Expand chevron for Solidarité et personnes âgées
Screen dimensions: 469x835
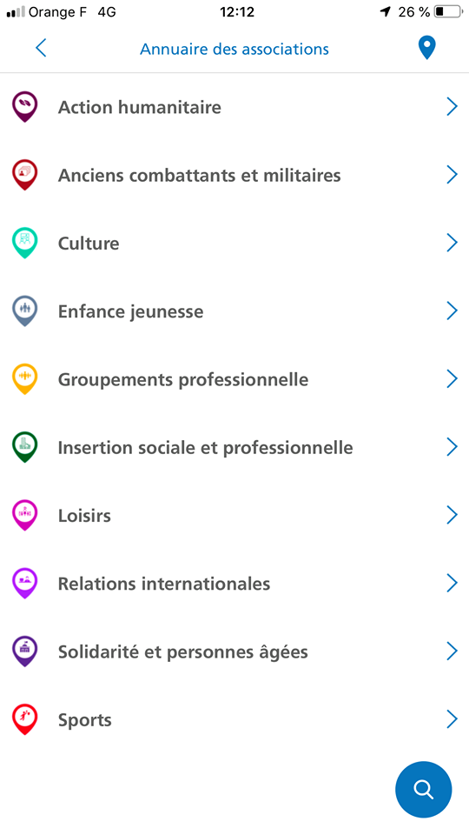[x=452, y=651]
